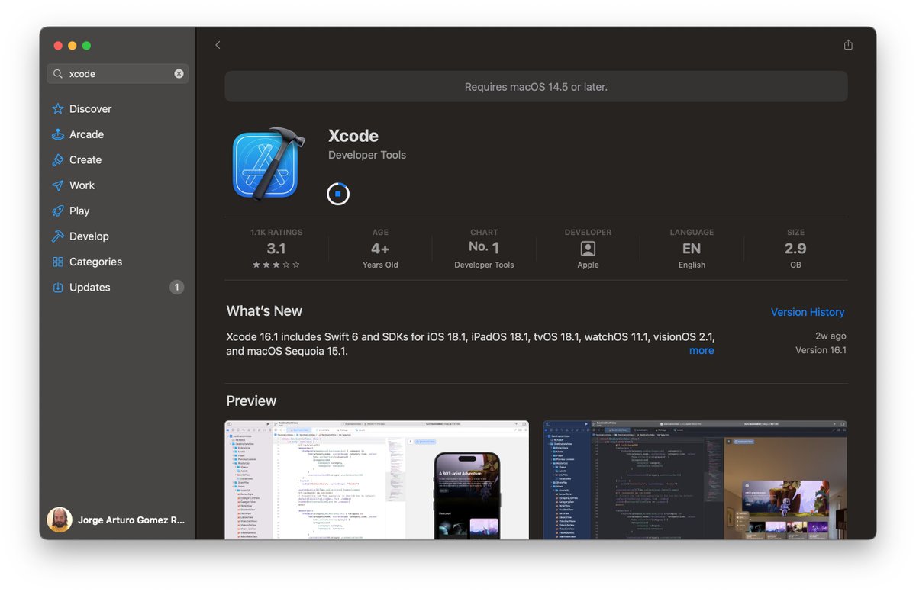Click the Apple developer person icon
This screenshot has width=916, height=592.
pos(588,249)
